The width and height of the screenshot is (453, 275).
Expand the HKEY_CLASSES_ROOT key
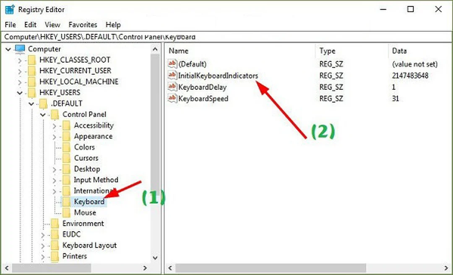tap(20, 60)
